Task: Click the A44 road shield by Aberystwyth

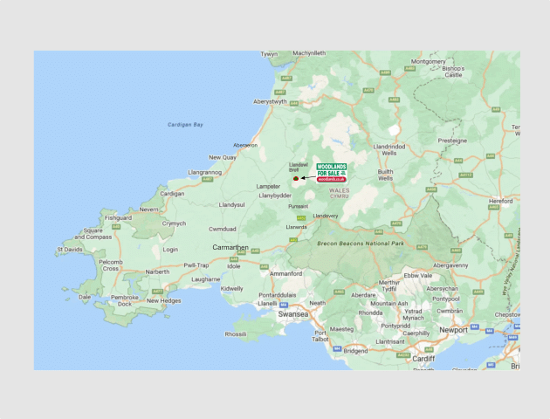Action: pos(294,103)
